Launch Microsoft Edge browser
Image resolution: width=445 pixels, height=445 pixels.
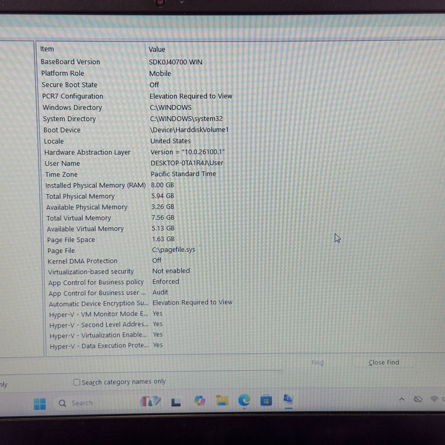244,400
